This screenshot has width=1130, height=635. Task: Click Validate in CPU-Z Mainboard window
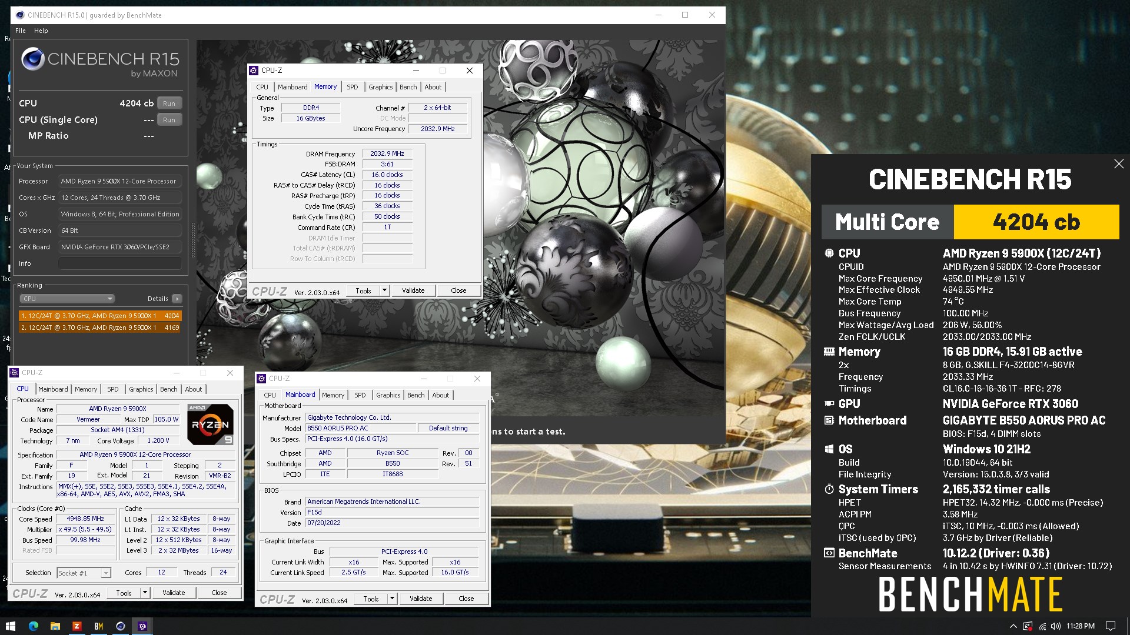pyautogui.click(x=421, y=599)
